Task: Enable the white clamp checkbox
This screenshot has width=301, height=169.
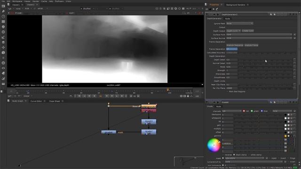Action: tap(249, 155)
